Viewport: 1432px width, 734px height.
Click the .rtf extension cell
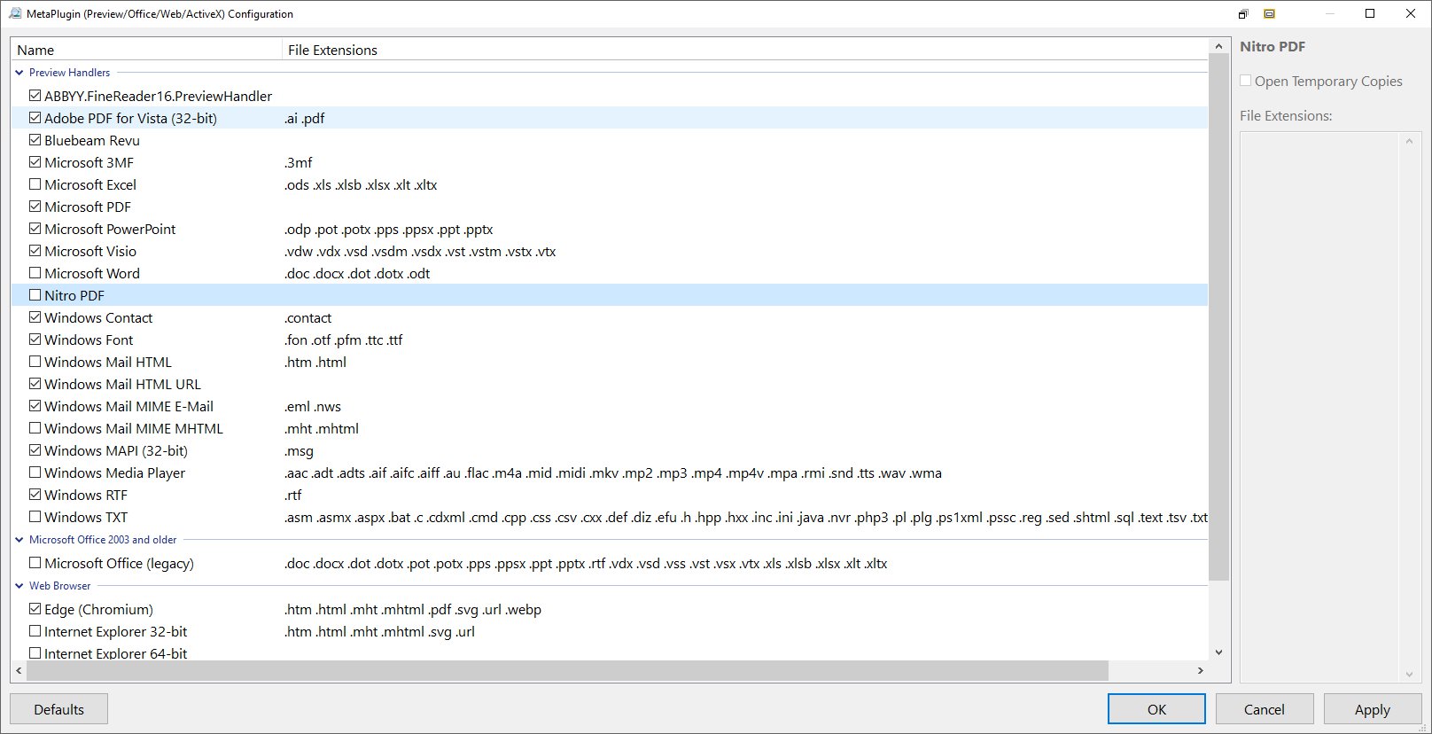(293, 495)
